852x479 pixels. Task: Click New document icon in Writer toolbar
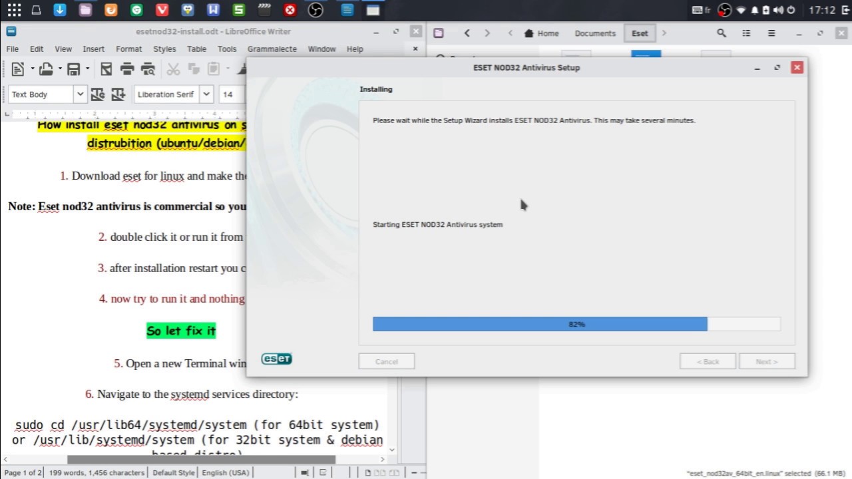pos(18,69)
